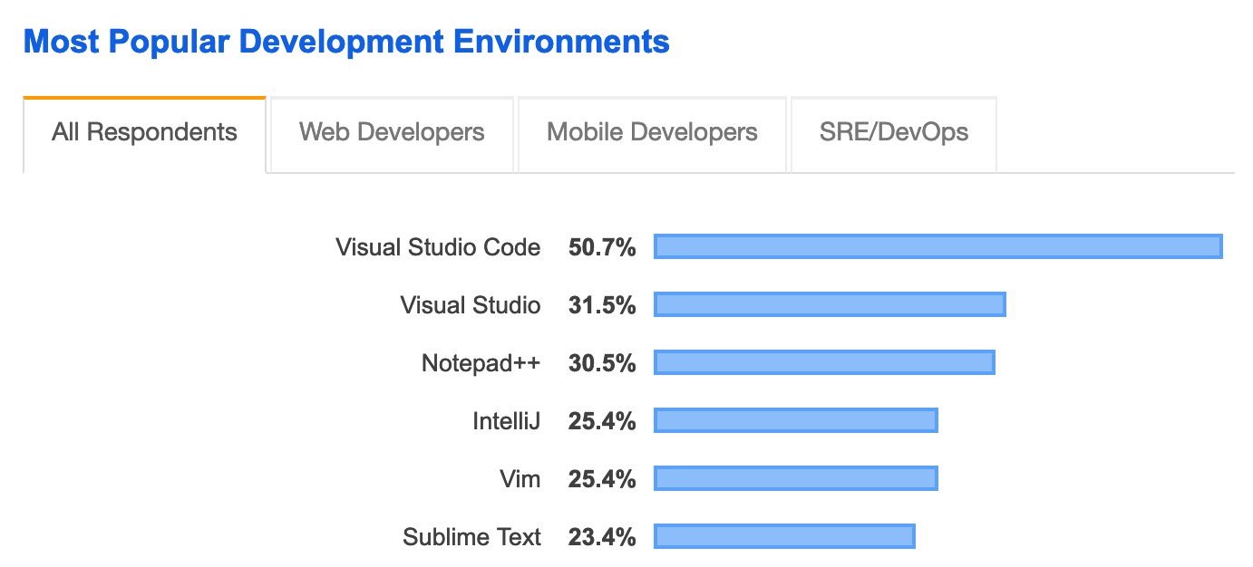Click the Notepad++ bar
1253x567 pixels.
(824, 362)
